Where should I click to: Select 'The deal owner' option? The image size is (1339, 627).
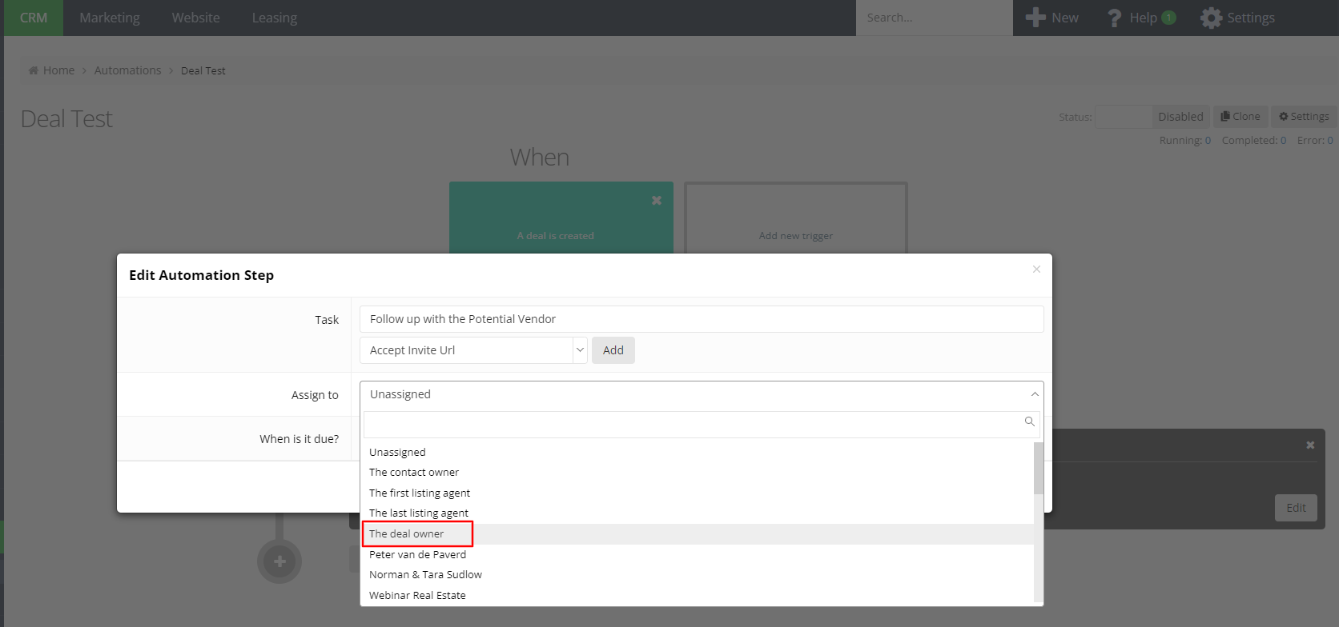point(407,534)
